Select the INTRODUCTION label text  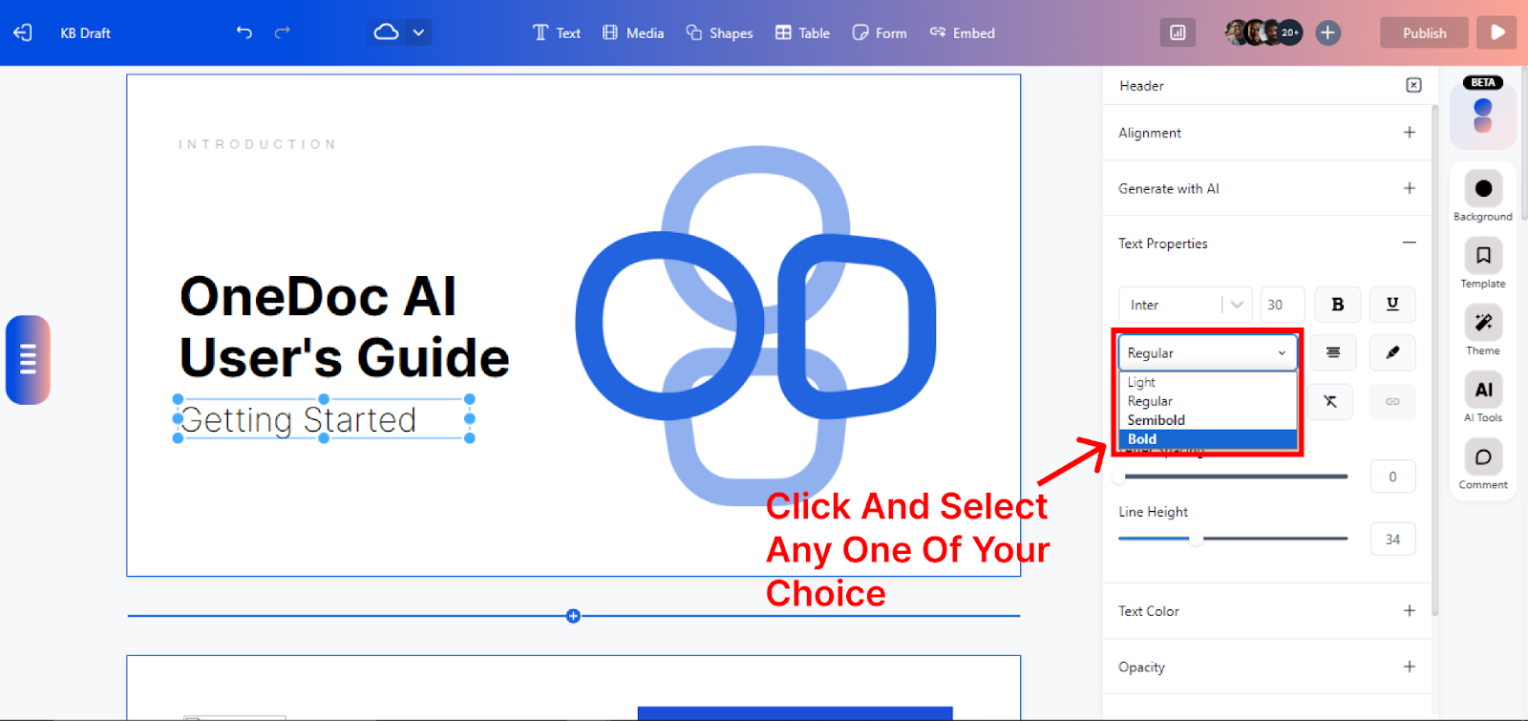click(257, 144)
